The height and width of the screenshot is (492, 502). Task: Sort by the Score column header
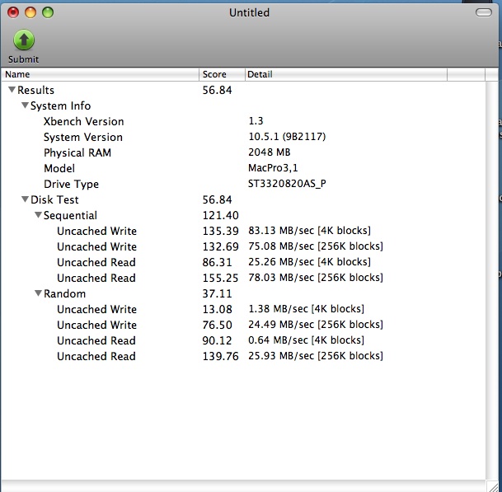point(223,74)
